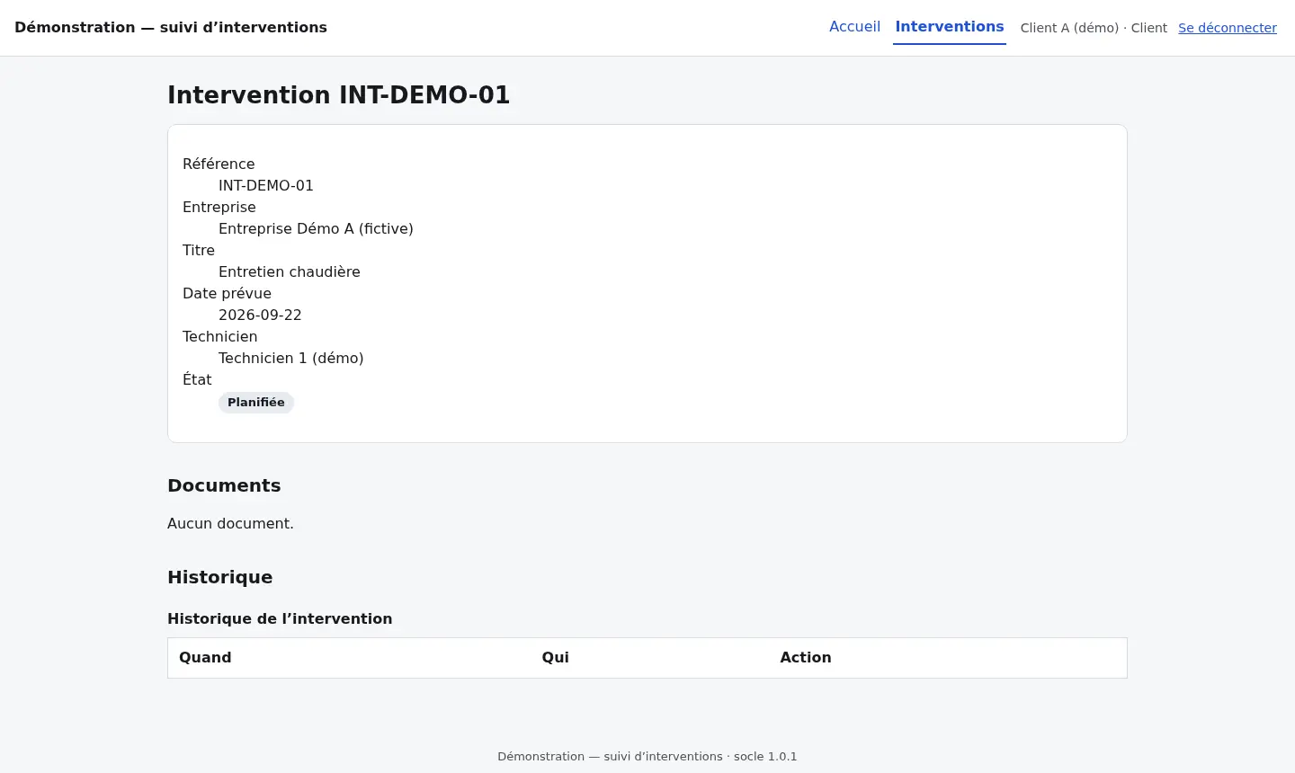This screenshot has height=773, width=1295.
Task: Click the Quand column header
Action: (205, 657)
